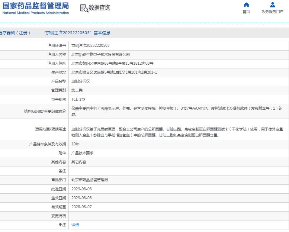This screenshot has width=289, height=232.
Task: Select registrant name 北京怡成生物电子技术股份有限公司
Action: [x=101, y=55]
